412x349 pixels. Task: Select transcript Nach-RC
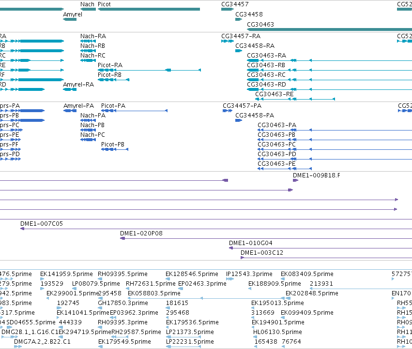tap(93, 56)
